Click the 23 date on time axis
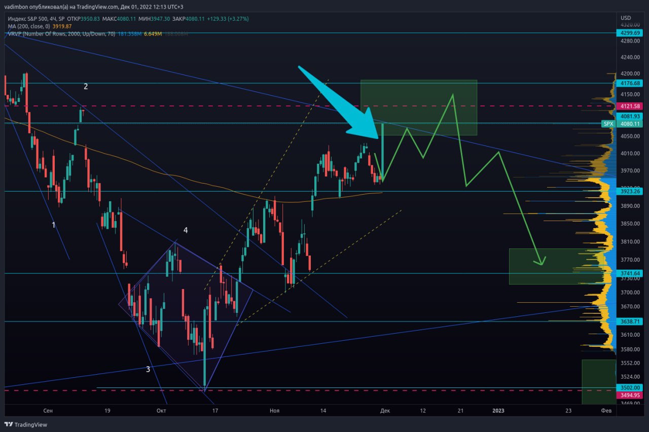This screenshot has width=649, height=432. [568, 411]
